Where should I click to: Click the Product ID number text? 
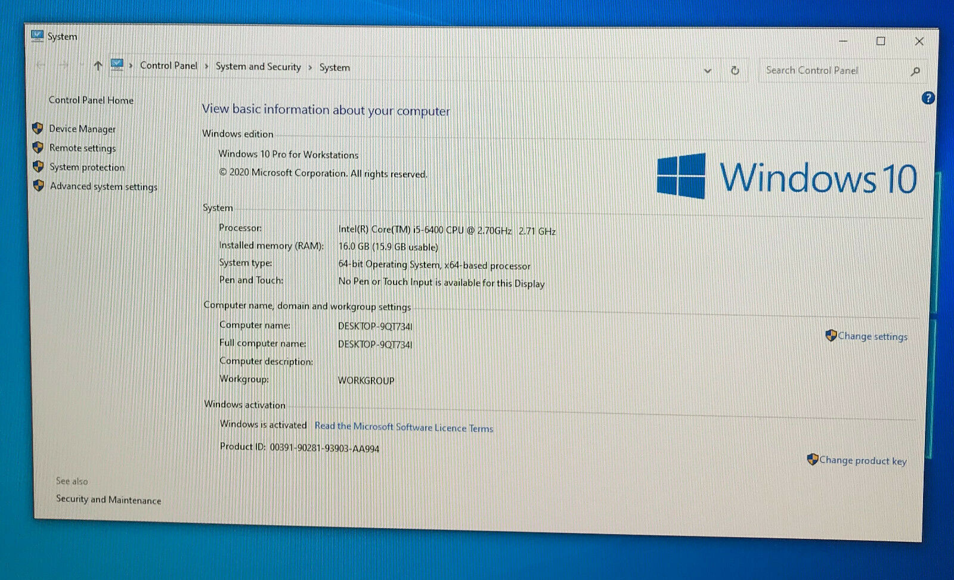[x=324, y=448]
